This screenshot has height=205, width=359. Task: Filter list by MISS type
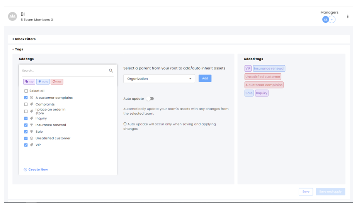pyautogui.click(x=57, y=82)
